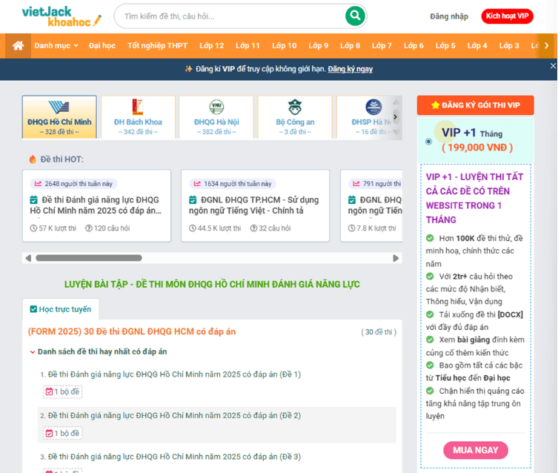This screenshot has width=558, height=473.
Task: Click the Kích hoạt VIP button
Action: 507,16
